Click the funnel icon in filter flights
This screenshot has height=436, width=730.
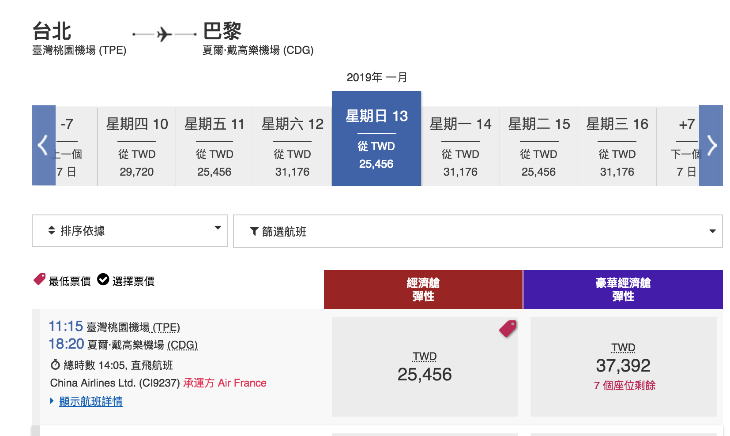tap(254, 231)
